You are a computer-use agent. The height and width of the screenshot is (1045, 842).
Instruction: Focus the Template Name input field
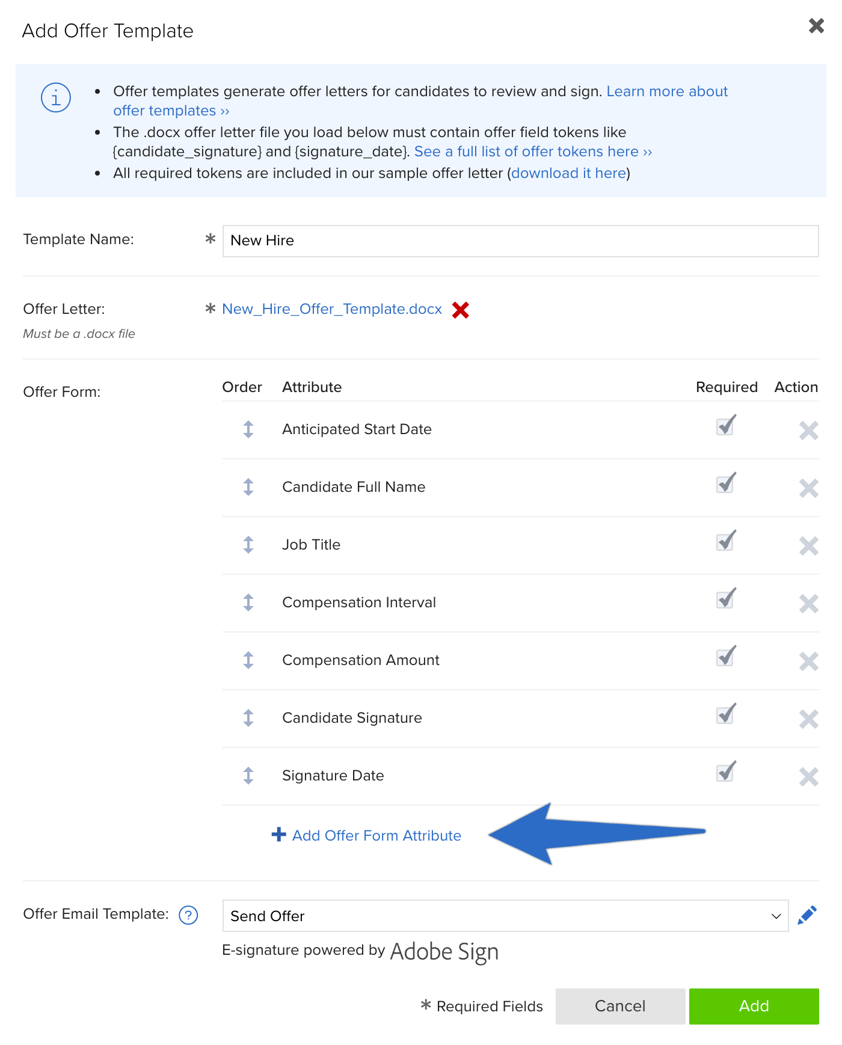(x=520, y=241)
